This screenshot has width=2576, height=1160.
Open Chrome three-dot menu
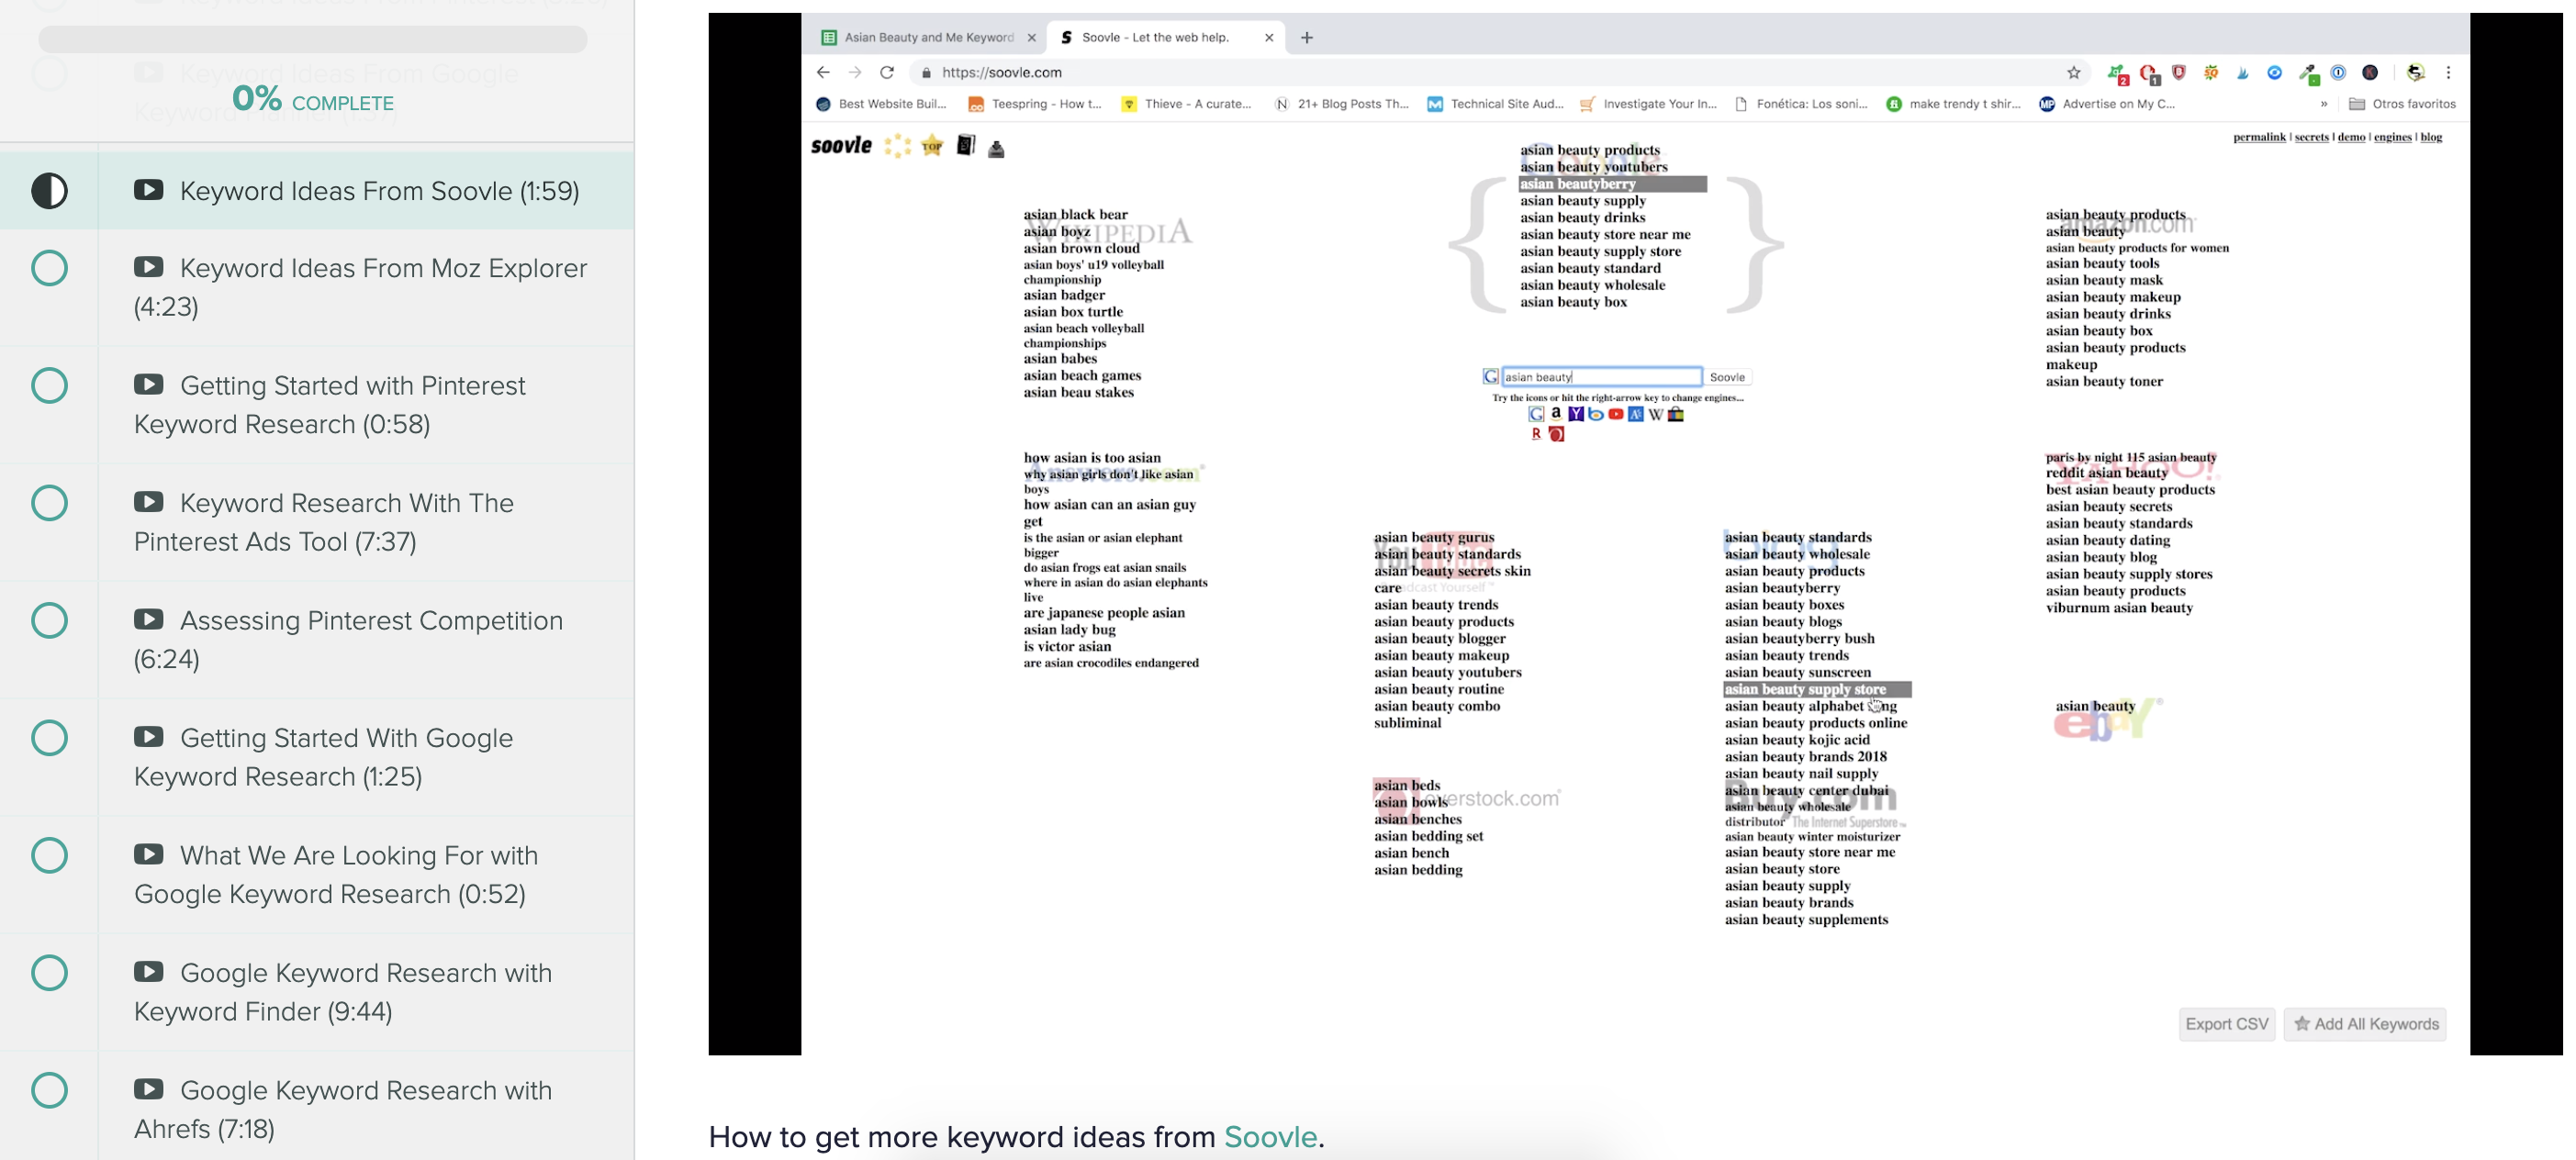[x=2448, y=72]
